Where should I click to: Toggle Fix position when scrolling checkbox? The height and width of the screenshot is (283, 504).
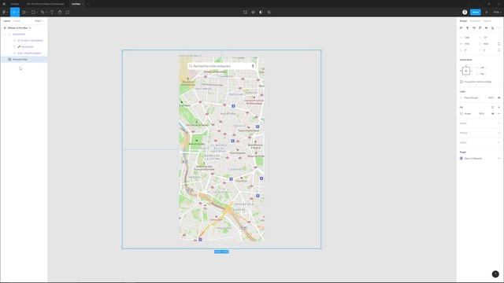tap(461, 82)
